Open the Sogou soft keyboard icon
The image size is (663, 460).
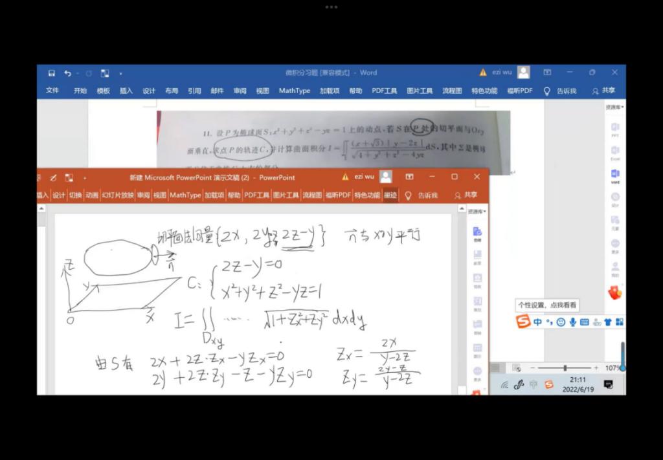tap(584, 322)
